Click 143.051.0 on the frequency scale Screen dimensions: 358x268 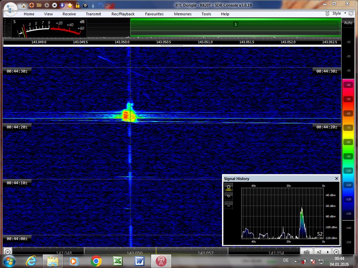point(205,42)
